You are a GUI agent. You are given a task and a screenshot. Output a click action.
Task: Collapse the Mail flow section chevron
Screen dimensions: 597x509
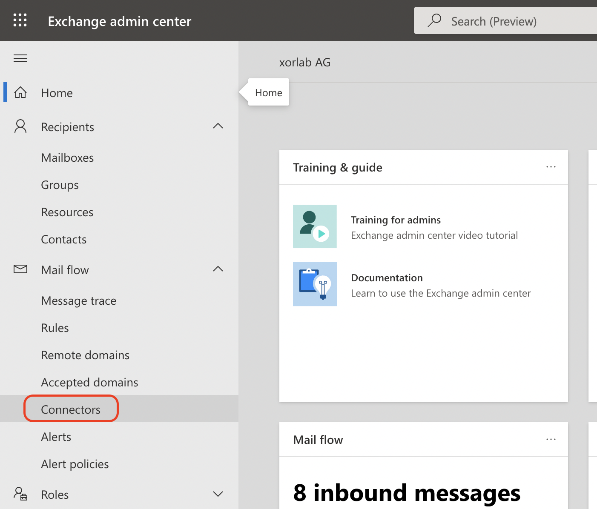tap(218, 269)
